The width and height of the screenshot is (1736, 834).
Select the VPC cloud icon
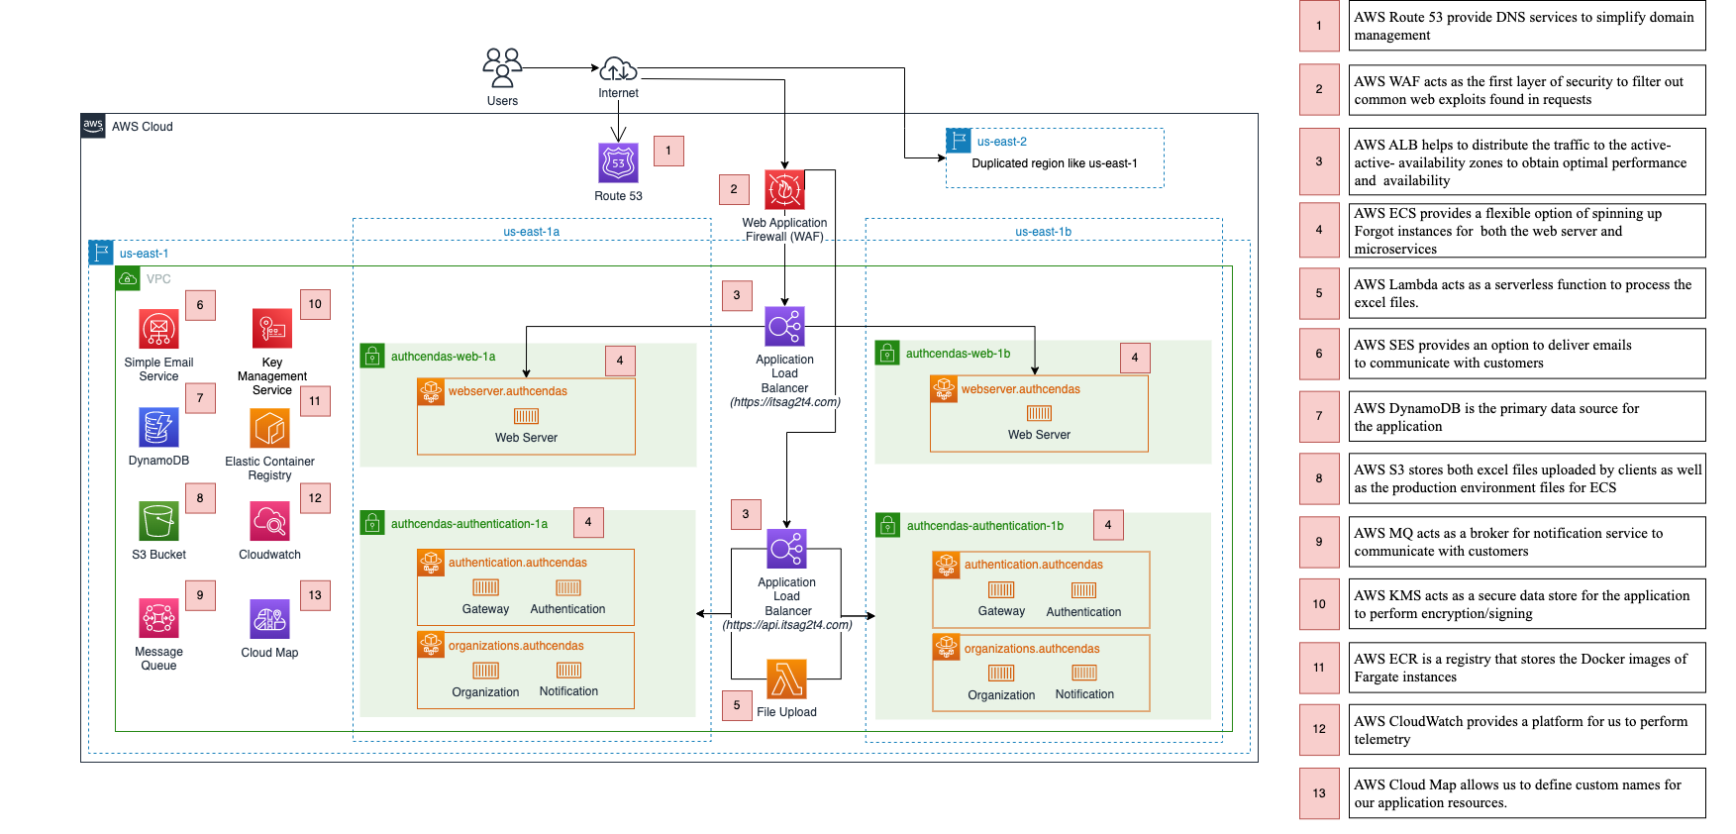click(128, 278)
